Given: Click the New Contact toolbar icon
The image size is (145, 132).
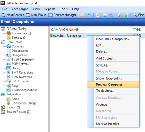Looking at the screenshot, I should click(3, 15).
